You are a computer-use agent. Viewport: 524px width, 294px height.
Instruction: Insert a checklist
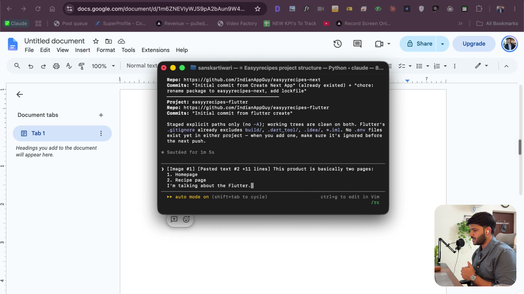[x=402, y=66]
